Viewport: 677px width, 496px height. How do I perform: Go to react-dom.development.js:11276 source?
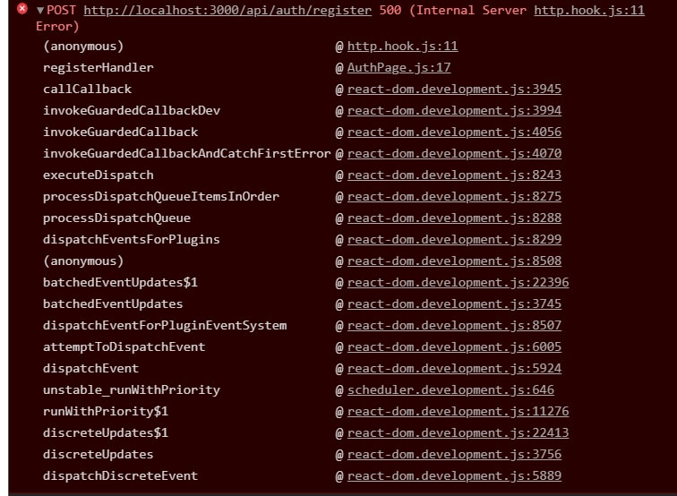458,411
